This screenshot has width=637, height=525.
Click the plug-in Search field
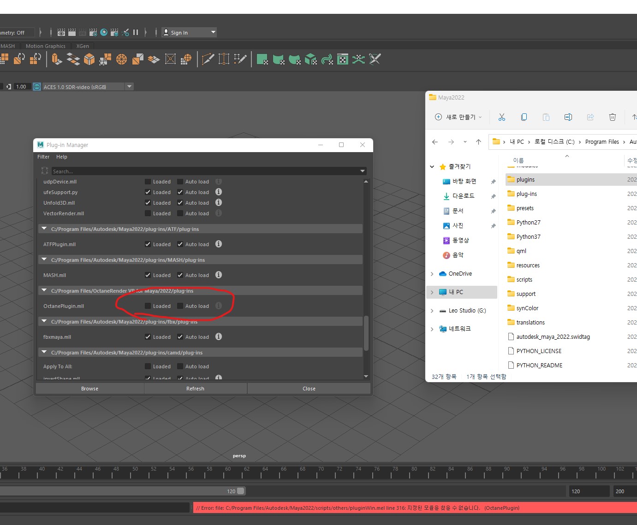205,171
